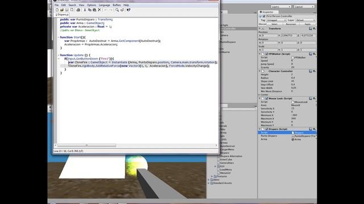Click the context help arrow-question icon

(129, 10)
